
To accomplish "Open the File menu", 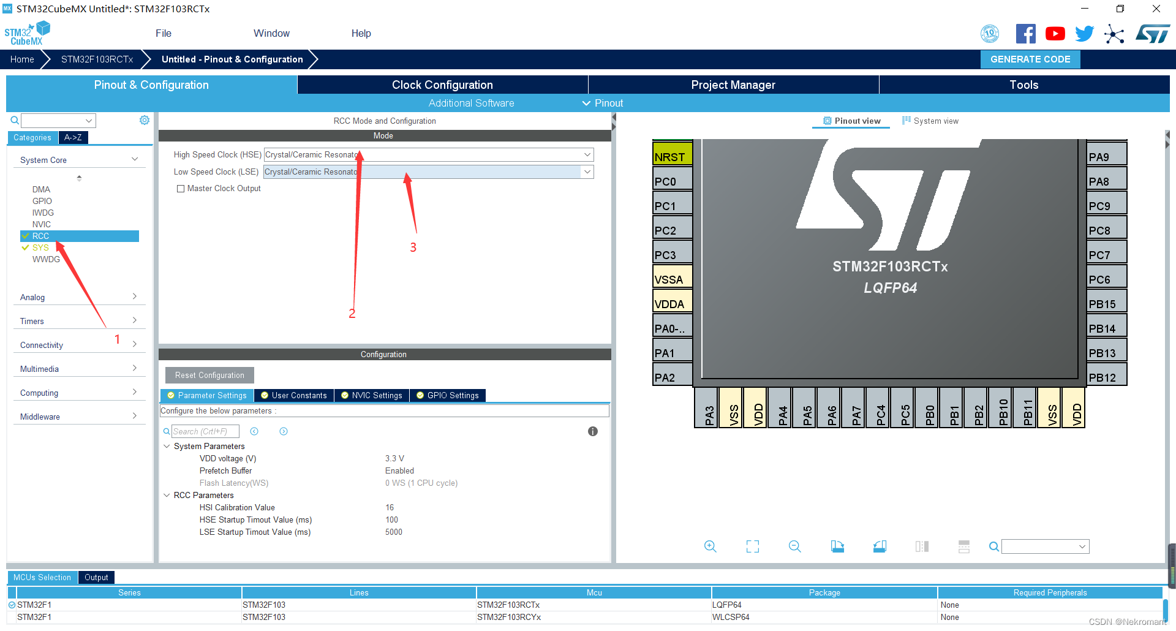I will tap(164, 33).
